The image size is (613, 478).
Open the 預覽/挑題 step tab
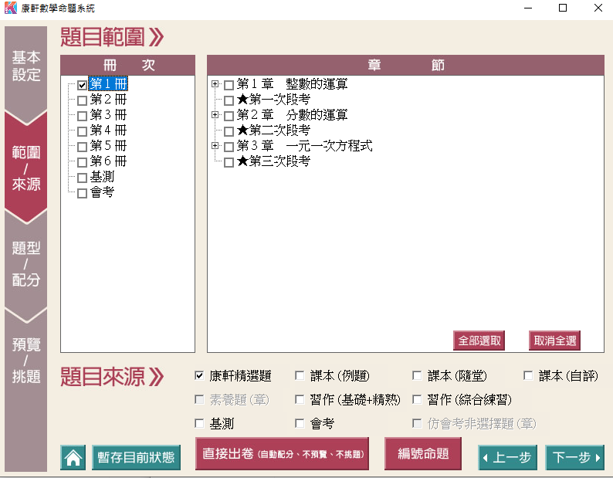click(x=25, y=361)
